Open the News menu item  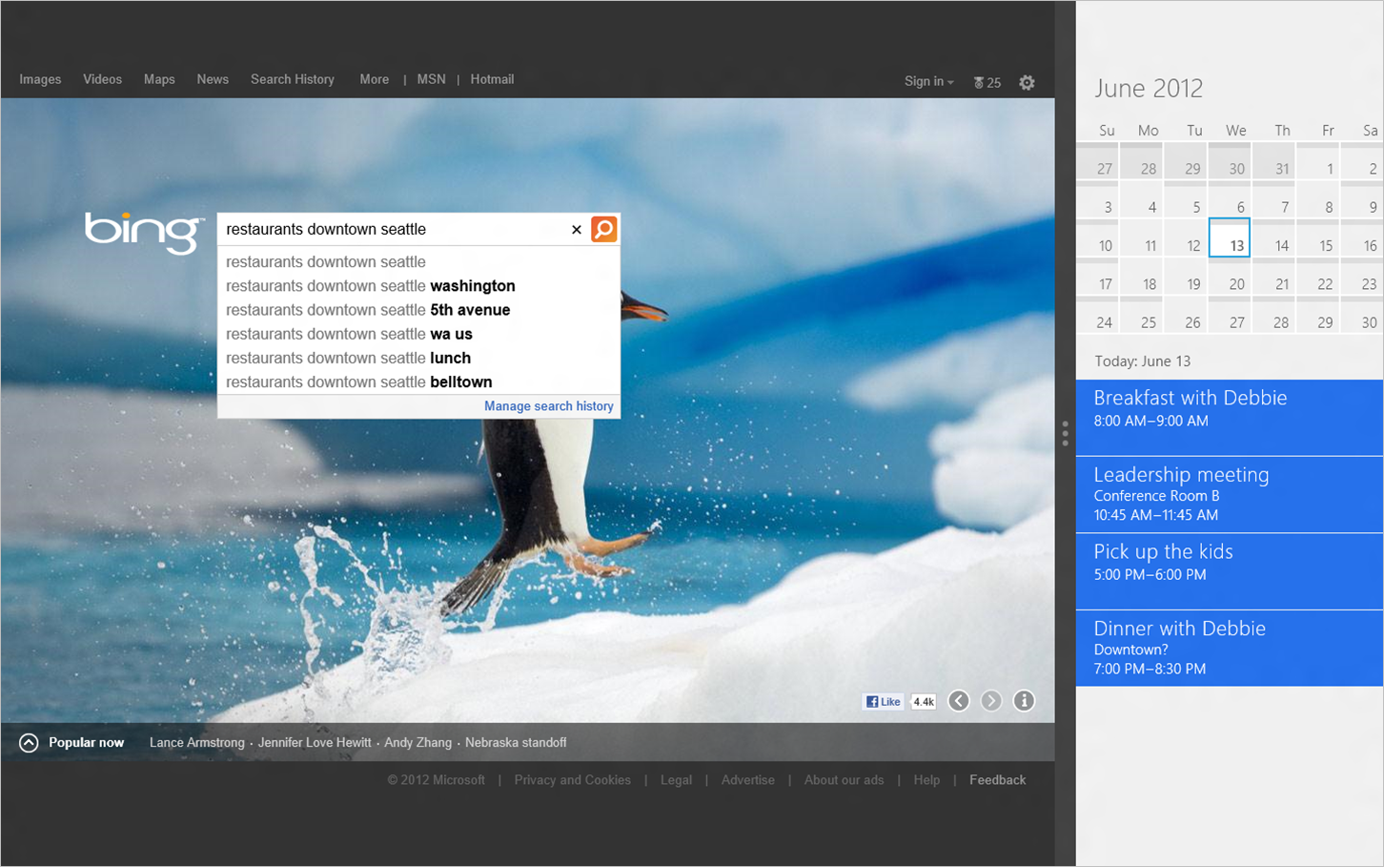pos(213,79)
